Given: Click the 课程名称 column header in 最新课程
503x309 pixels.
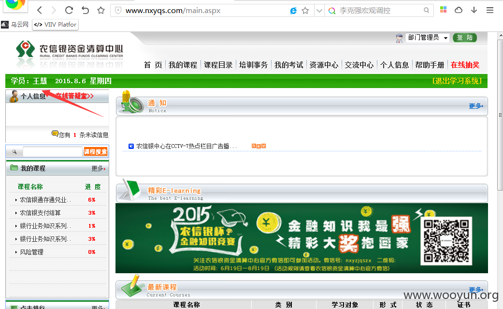Looking at the screenshot, I should [187, 305].
